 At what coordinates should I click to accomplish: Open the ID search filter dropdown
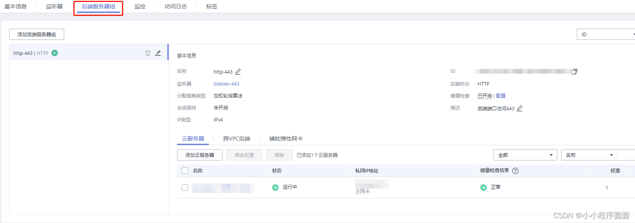pos(606,34)
